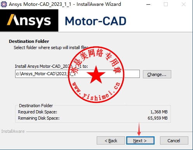Minimize the InstallAware Wizard window

[148, 4]
